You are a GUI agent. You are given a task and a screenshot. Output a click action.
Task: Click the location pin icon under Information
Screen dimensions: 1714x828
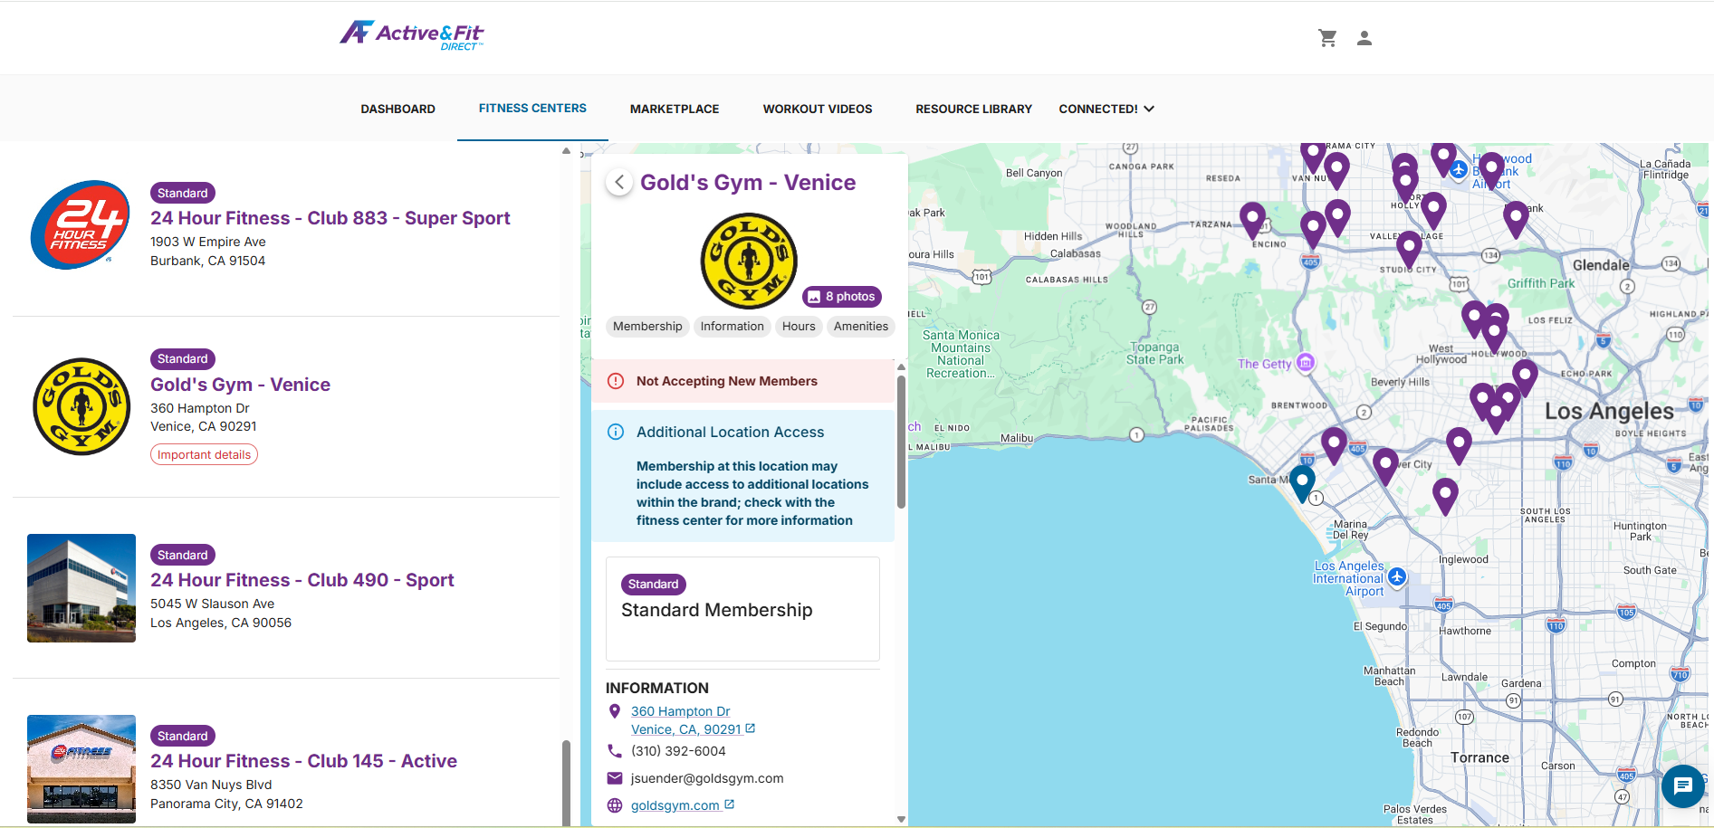(x=615, y=711)
